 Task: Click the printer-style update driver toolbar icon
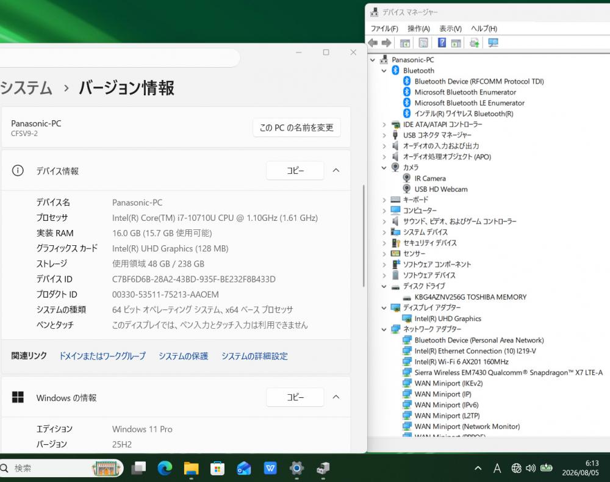coord(474,43)
